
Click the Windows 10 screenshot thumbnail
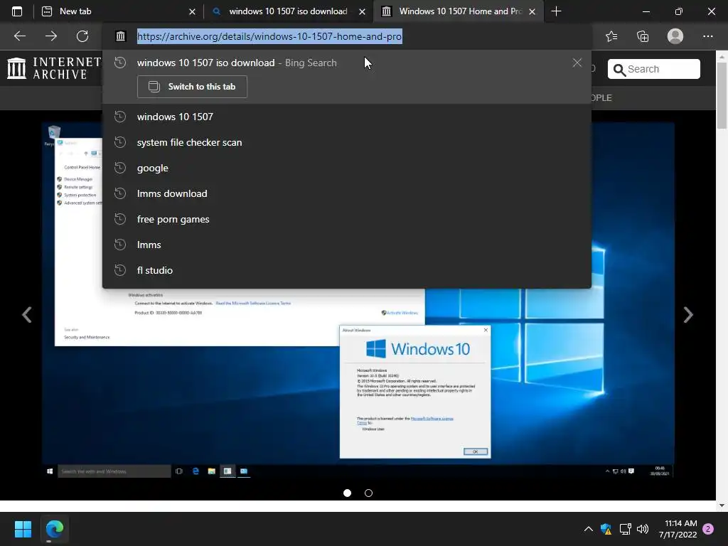[358, 300]
